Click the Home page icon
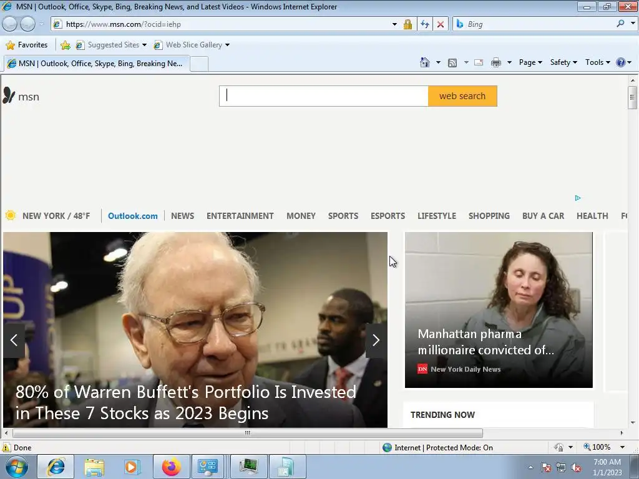 [424, 62]
